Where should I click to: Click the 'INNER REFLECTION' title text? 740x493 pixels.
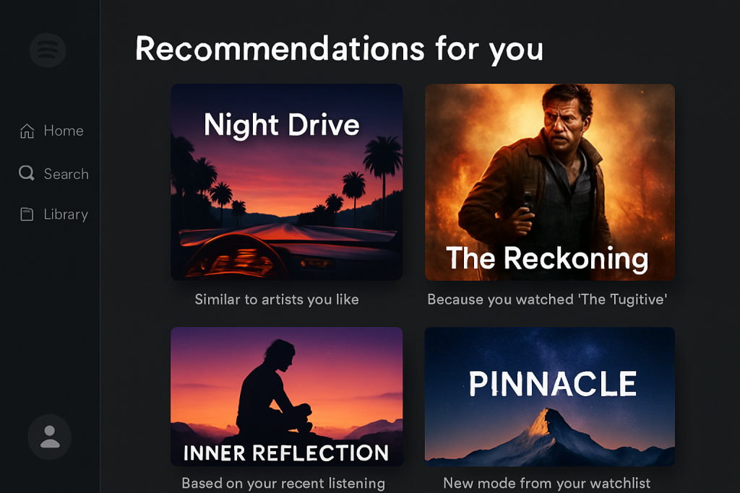pos(286,453)
